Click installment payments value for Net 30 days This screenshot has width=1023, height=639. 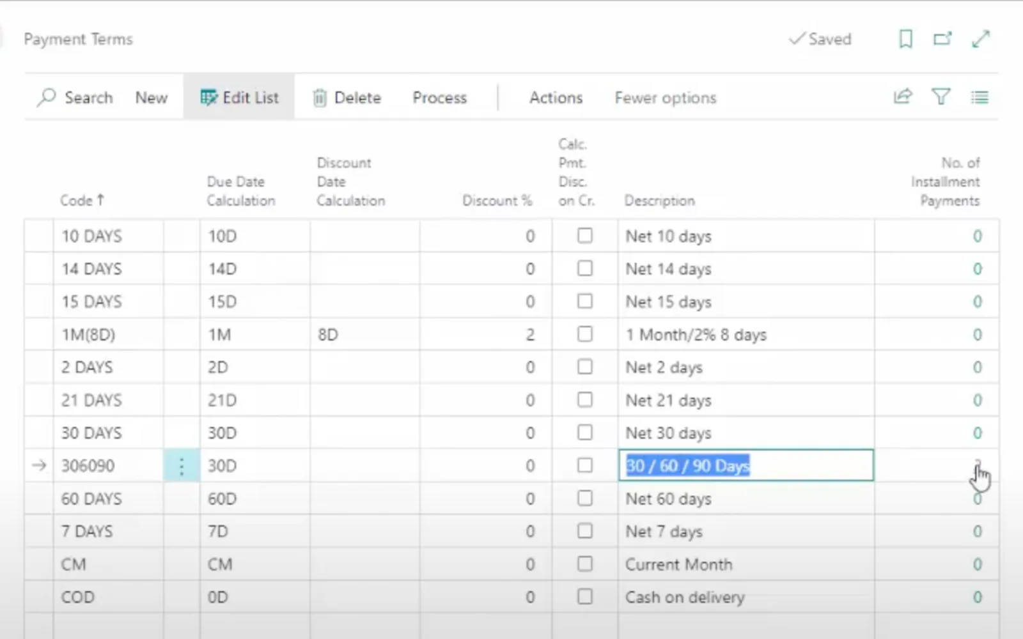pyautogui.click(x=977, y=433)
